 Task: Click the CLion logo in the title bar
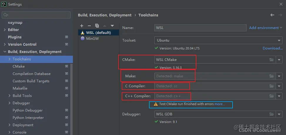(4, 4)
